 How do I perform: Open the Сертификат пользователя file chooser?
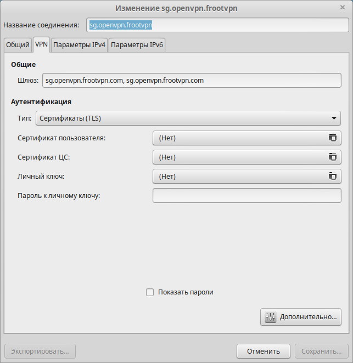tap(242, 138)
